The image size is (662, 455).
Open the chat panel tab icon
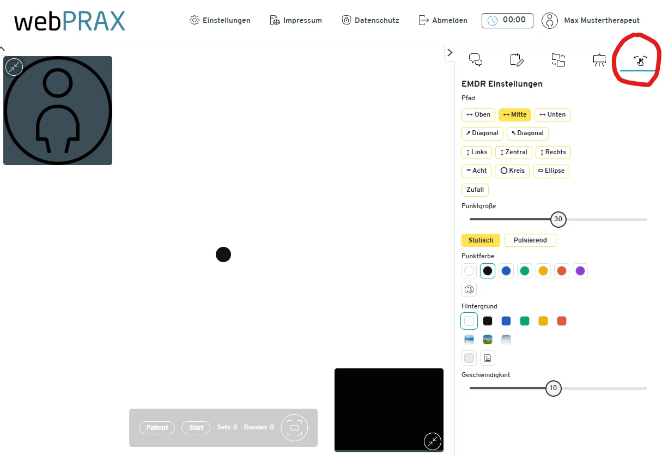[x=476, y=60]
